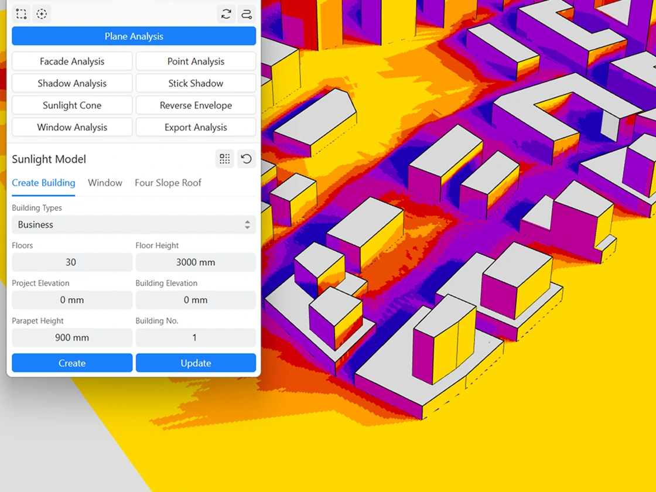This screenshot has height=492, width=656.
Task: Open the Building Types dropdown
Action: (134, 225)
